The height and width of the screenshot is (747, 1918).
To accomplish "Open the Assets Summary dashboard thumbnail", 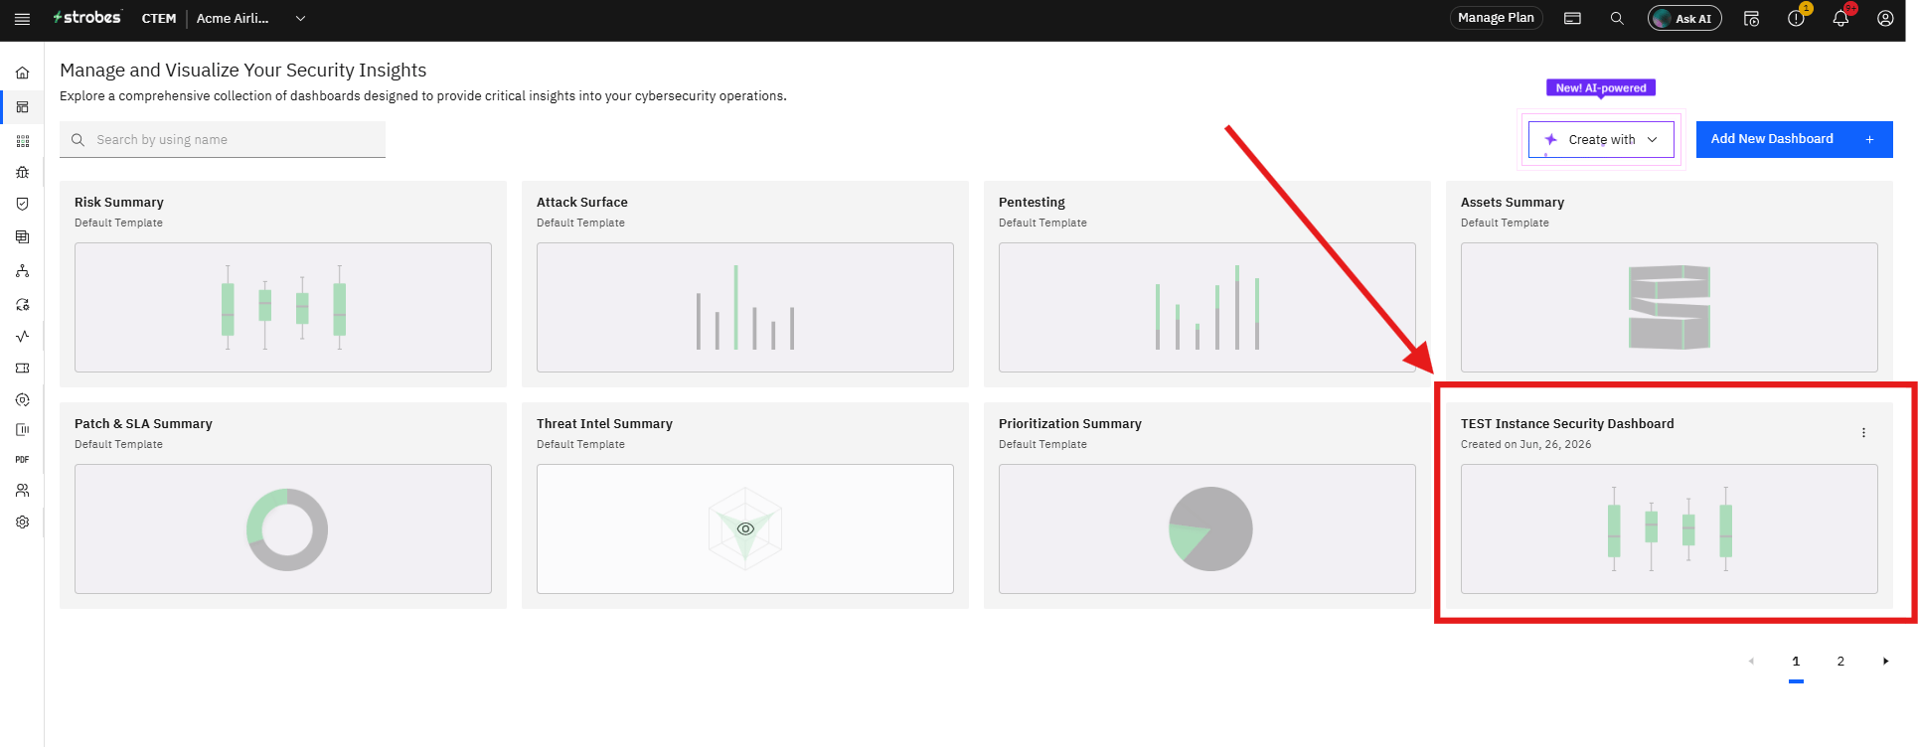I will click(x=1670, y=308).
